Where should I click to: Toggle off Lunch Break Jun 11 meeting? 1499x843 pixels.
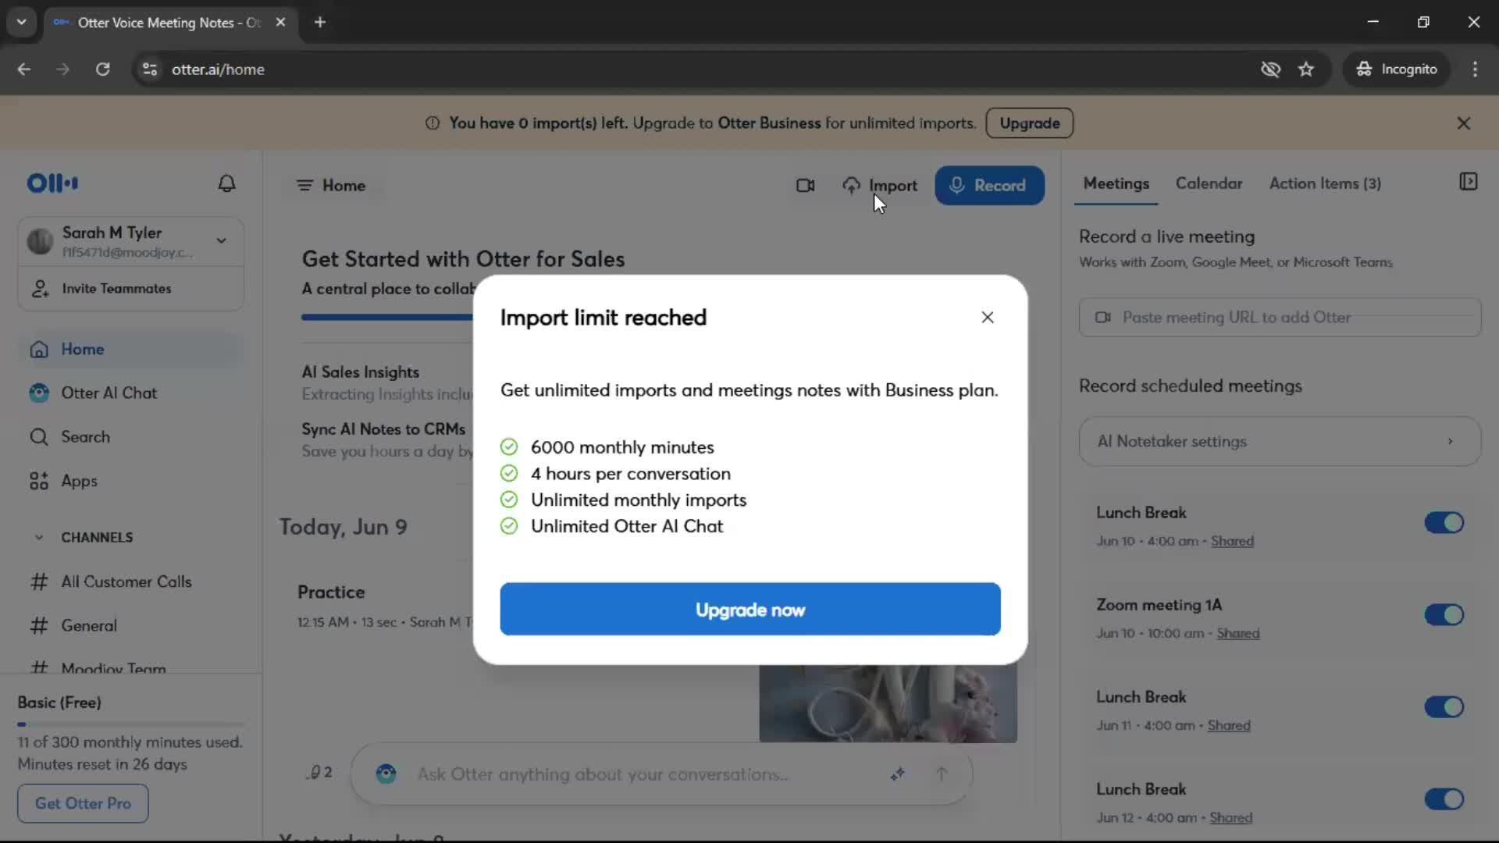pyautogui.click(x=1444, y=707)
